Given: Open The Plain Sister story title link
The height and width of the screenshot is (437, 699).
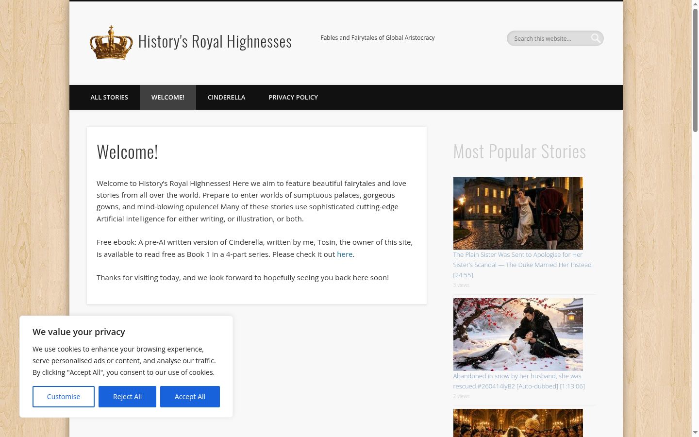Looking at the screenshot, I should [x=522, y=265].
